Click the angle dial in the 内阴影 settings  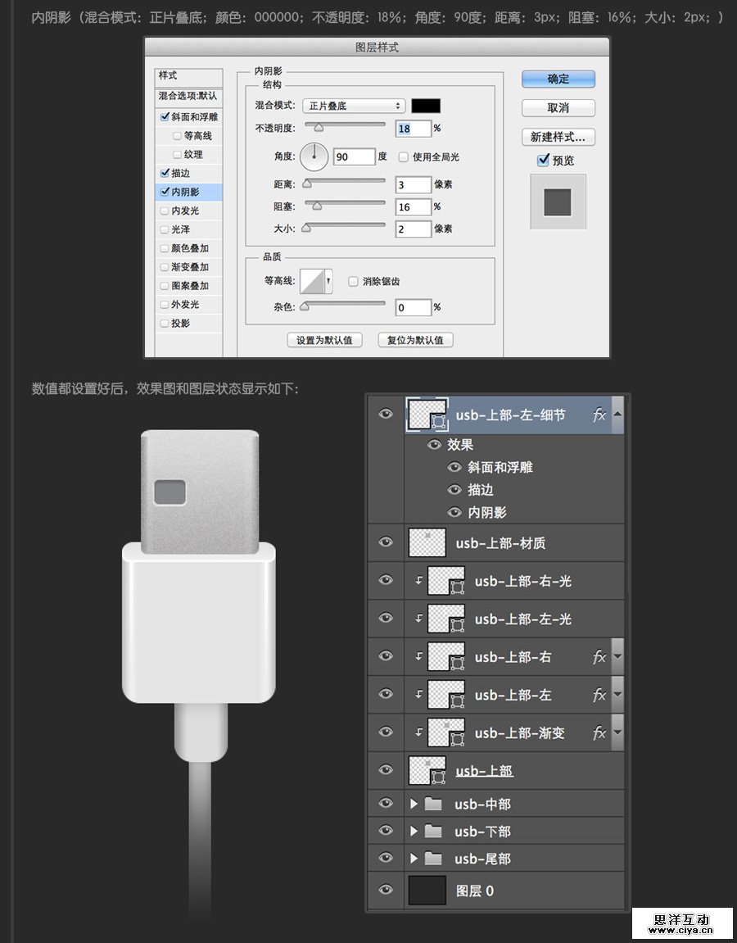(x=314, y=156)
